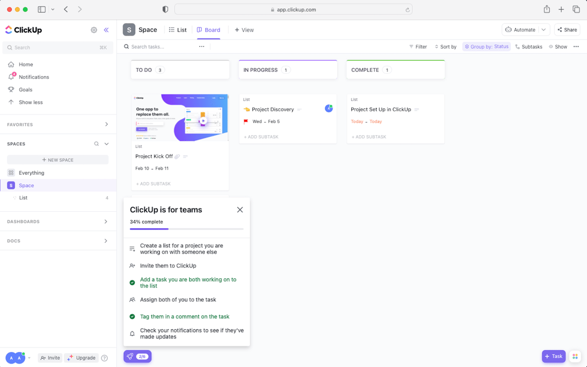Screen dimensions: 587x367
Task: Open Notifications in sidebar
Action: point(34,77)
